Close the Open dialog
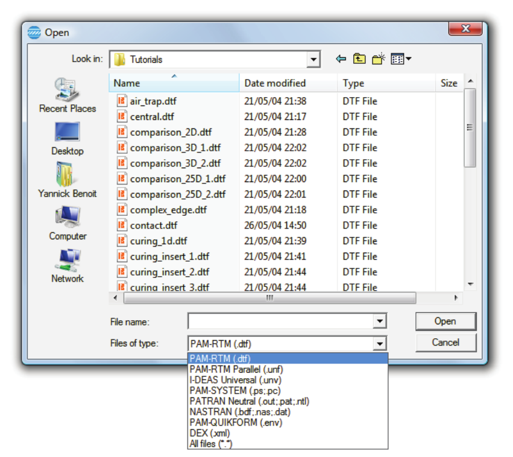The image size is (513, 457). click(465, 28)
